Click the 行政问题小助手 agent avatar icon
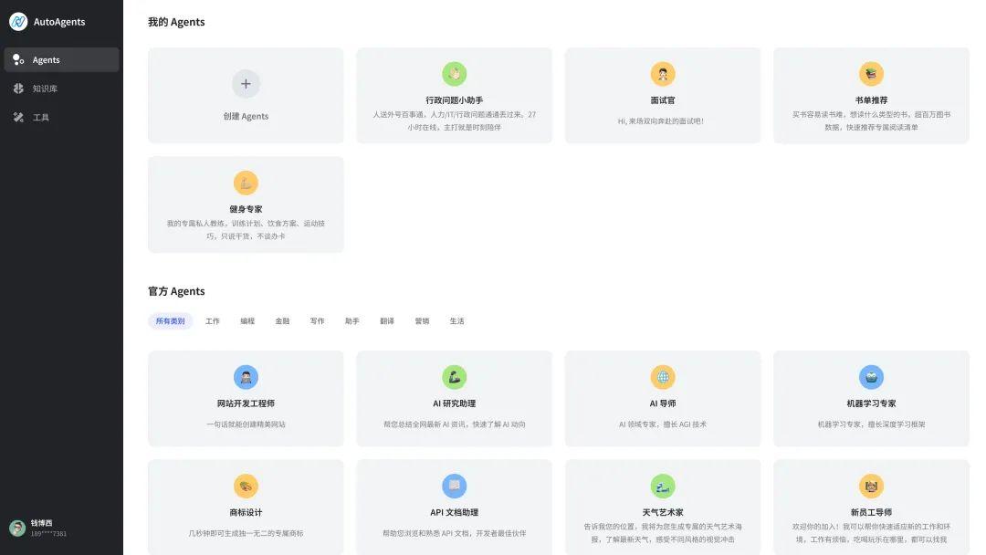 tap(454, 74)
